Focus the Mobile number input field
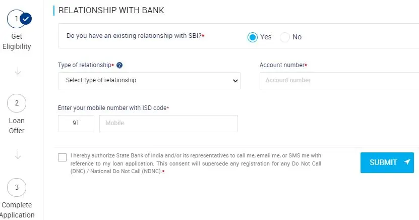419x220 pixels. pyautogui.click(x=168, y=124)
